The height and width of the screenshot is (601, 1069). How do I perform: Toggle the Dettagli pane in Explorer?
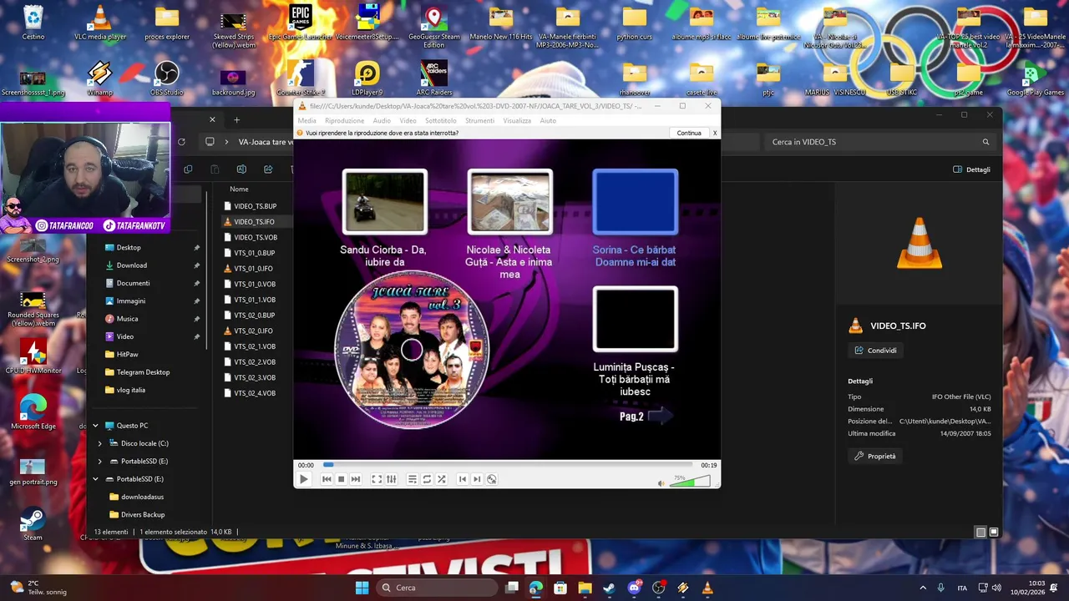(972, 169)
